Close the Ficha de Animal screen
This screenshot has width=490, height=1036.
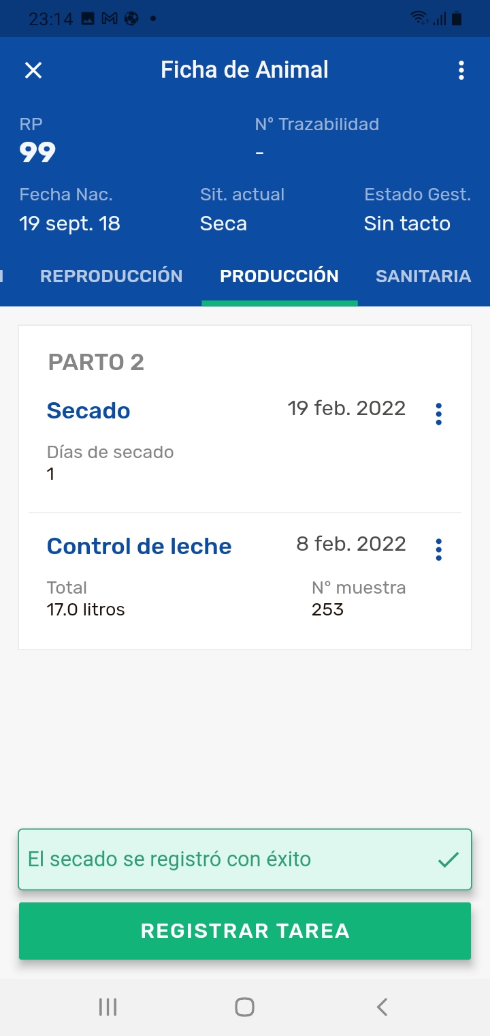coord(33,70)
